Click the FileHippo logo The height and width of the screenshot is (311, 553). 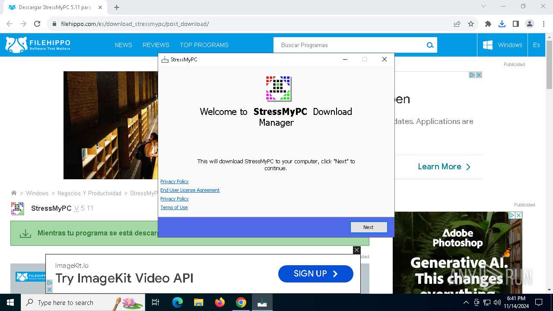[38, 45]
